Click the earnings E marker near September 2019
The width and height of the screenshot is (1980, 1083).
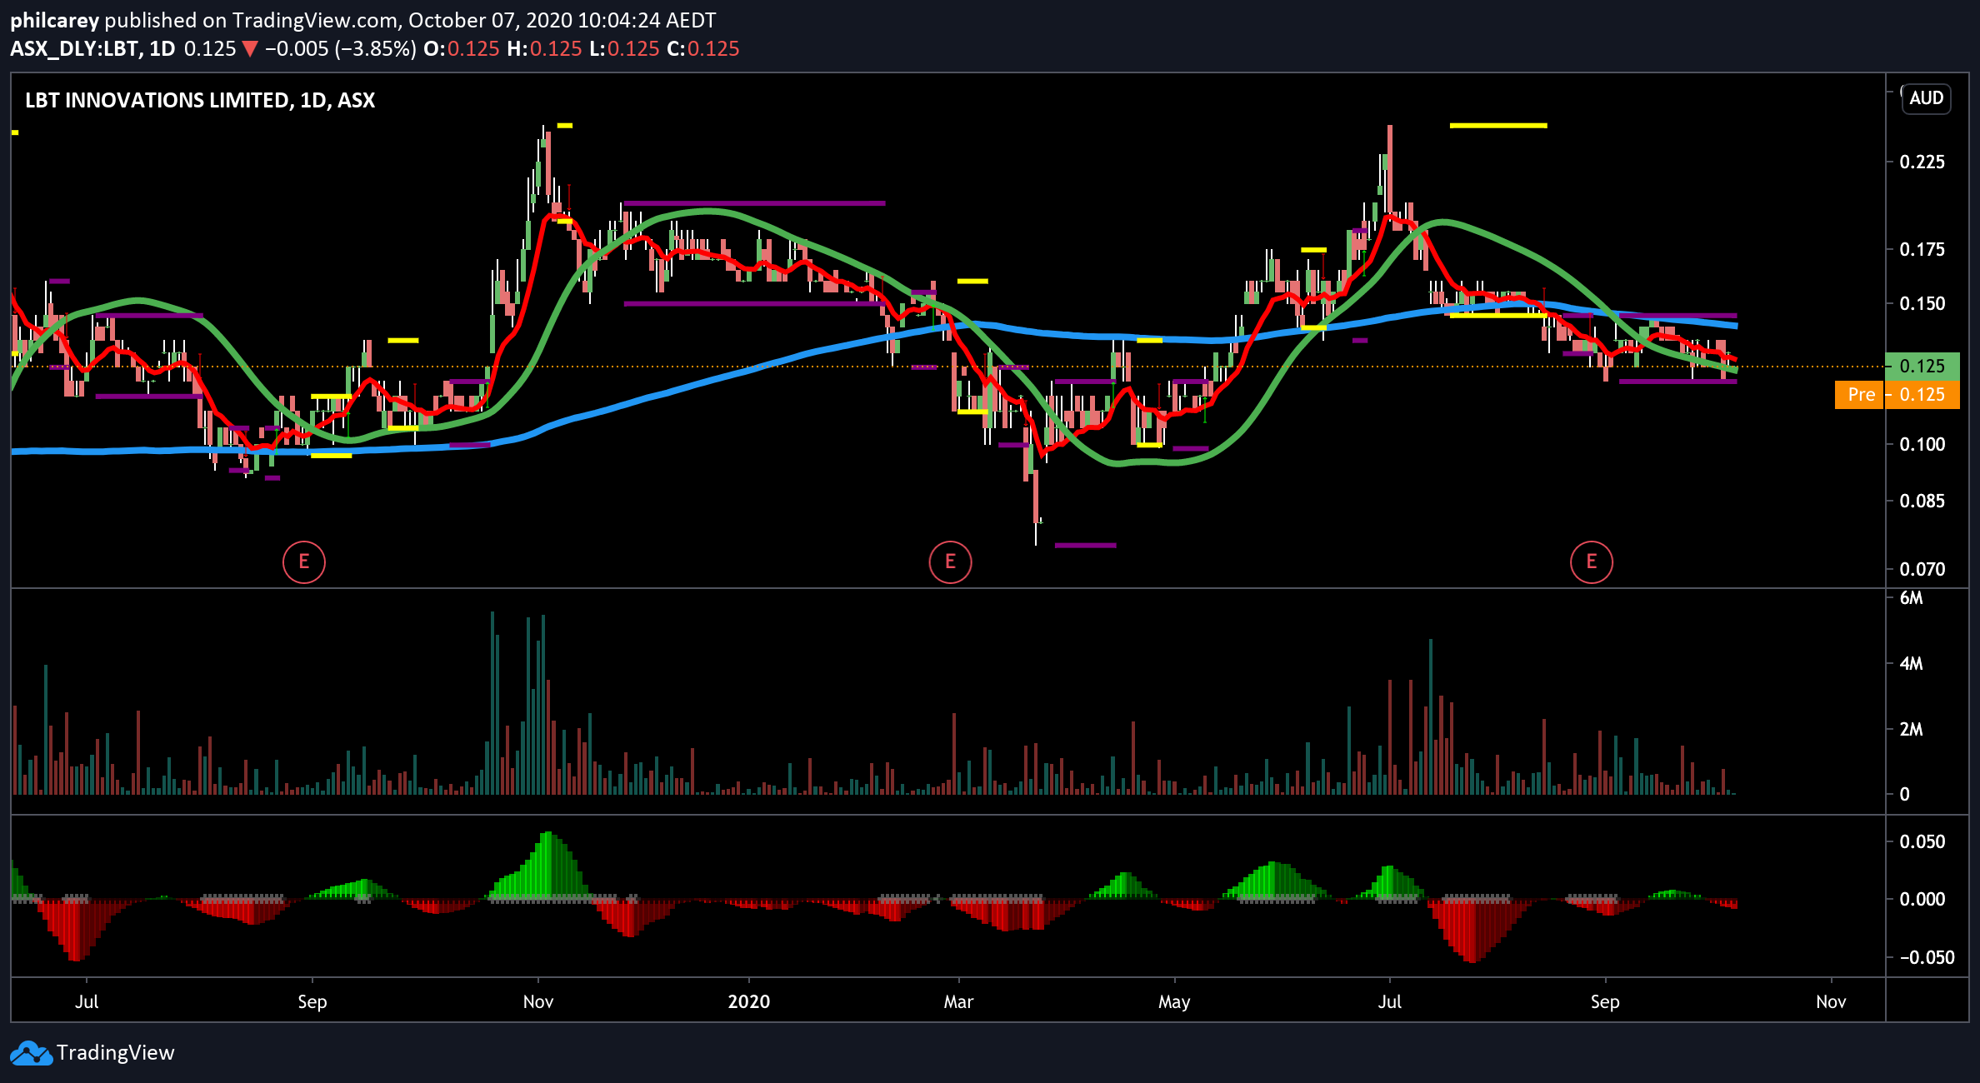click(304, 562)
